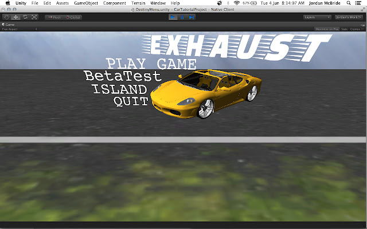Open the GameObject menu
Screen dimensions: 367x229
(86, 3)
